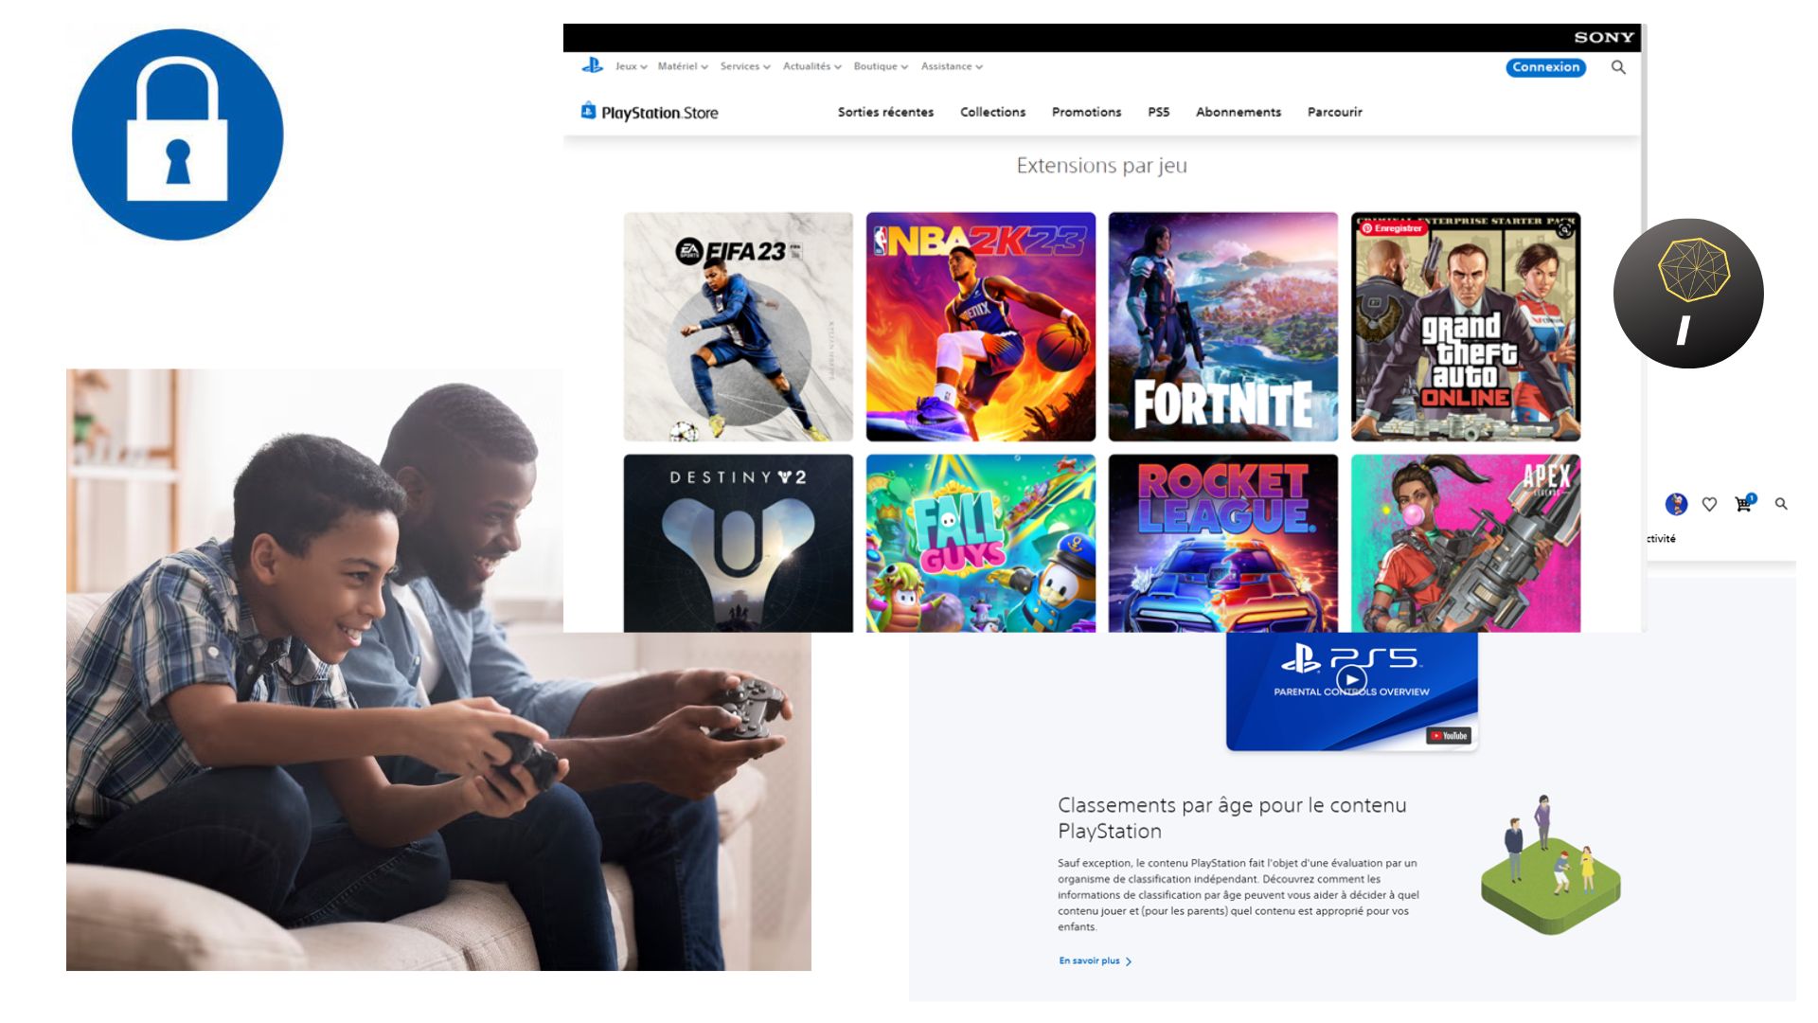
Task: Open the Fall Guys game tile
Action: [980, 543]
